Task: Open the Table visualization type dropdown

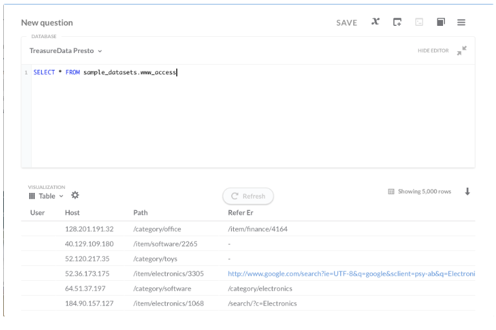Action: pyautogui.click(x=46, y=196)
